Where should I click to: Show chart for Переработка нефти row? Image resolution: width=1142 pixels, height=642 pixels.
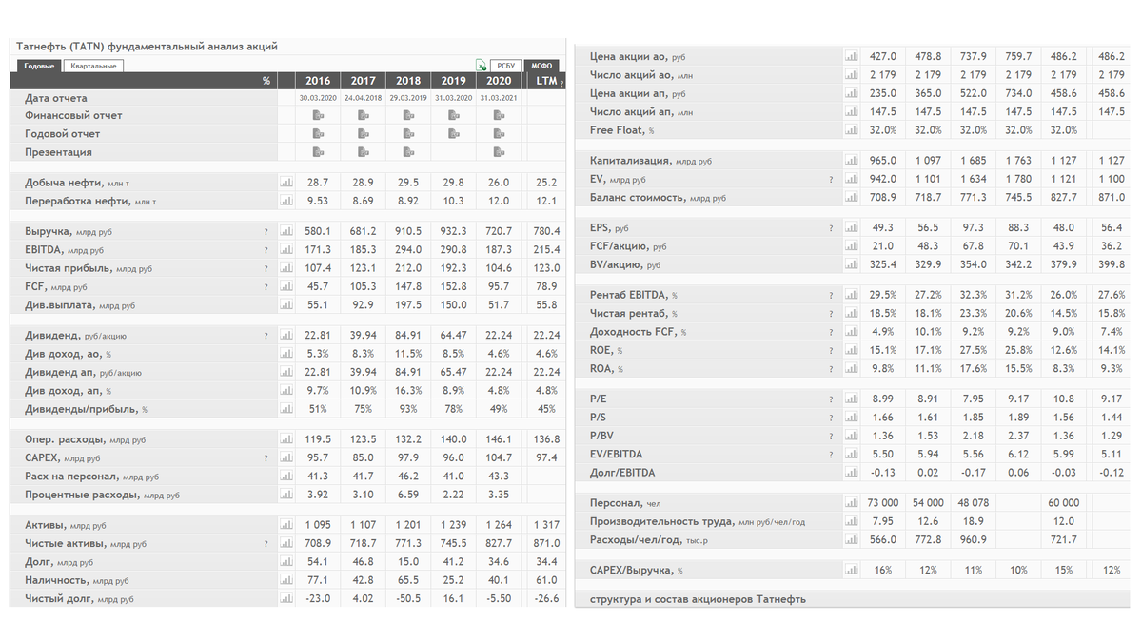click(x=285, y=201)
